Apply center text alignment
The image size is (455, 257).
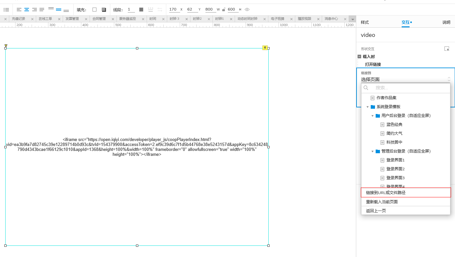coord(27,10)
